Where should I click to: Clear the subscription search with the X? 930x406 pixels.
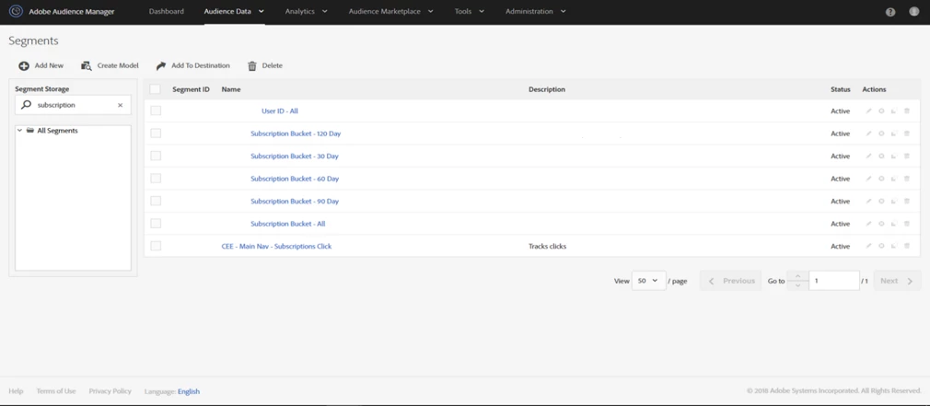[120, 105]
